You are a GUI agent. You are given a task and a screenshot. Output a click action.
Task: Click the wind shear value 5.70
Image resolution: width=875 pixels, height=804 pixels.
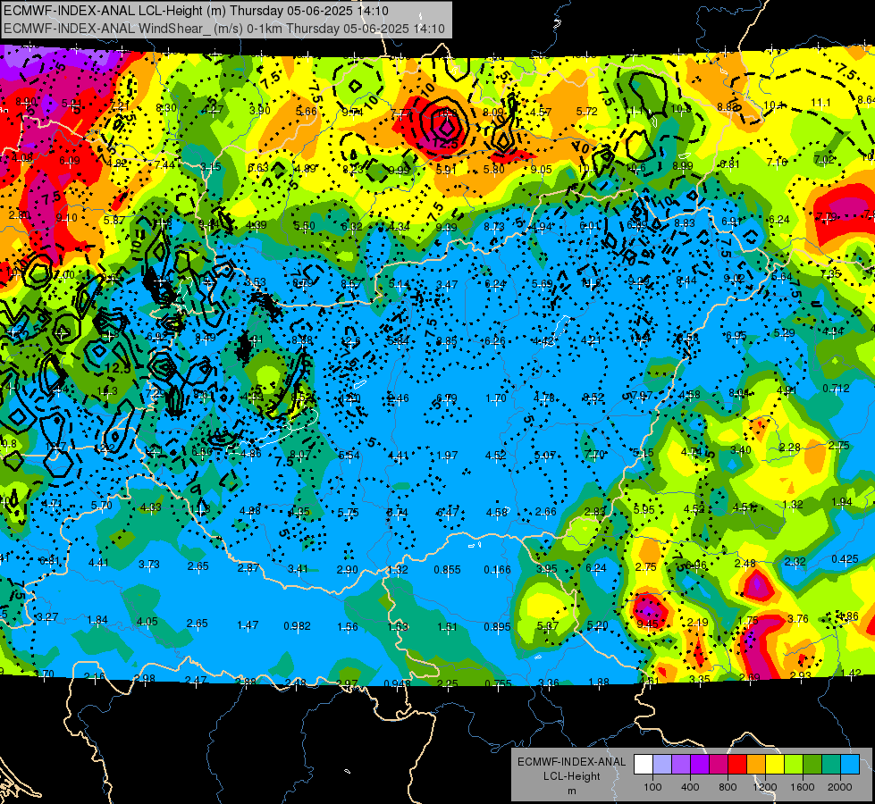click(102, 506)
